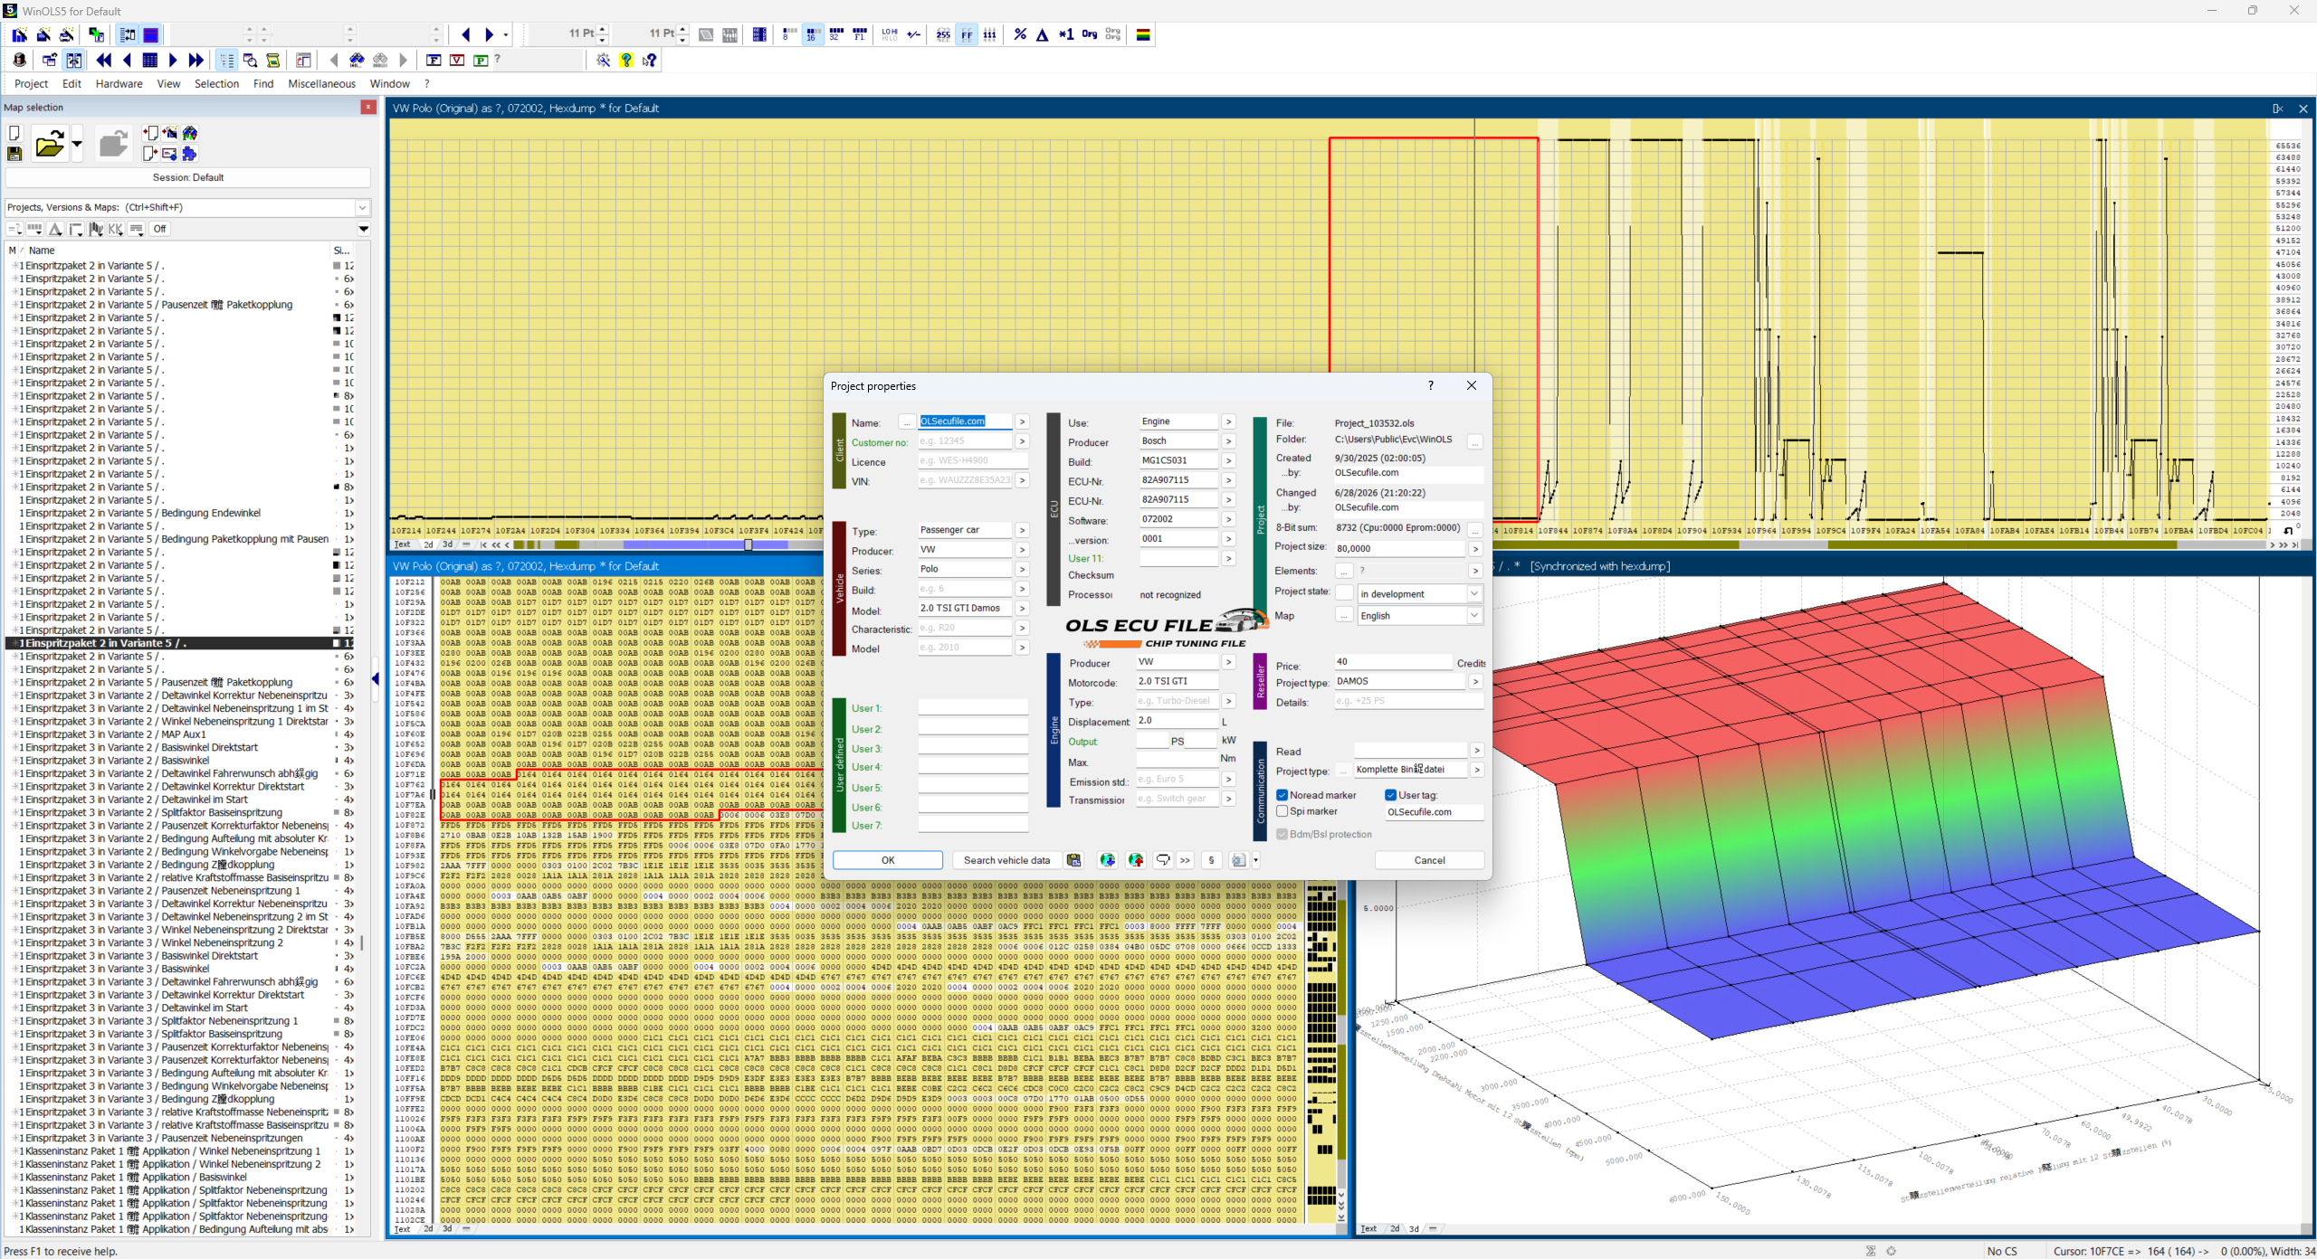
Task: Open the suggestion arrow for vehicle Series Polo
Action: tap(1022, 569)
